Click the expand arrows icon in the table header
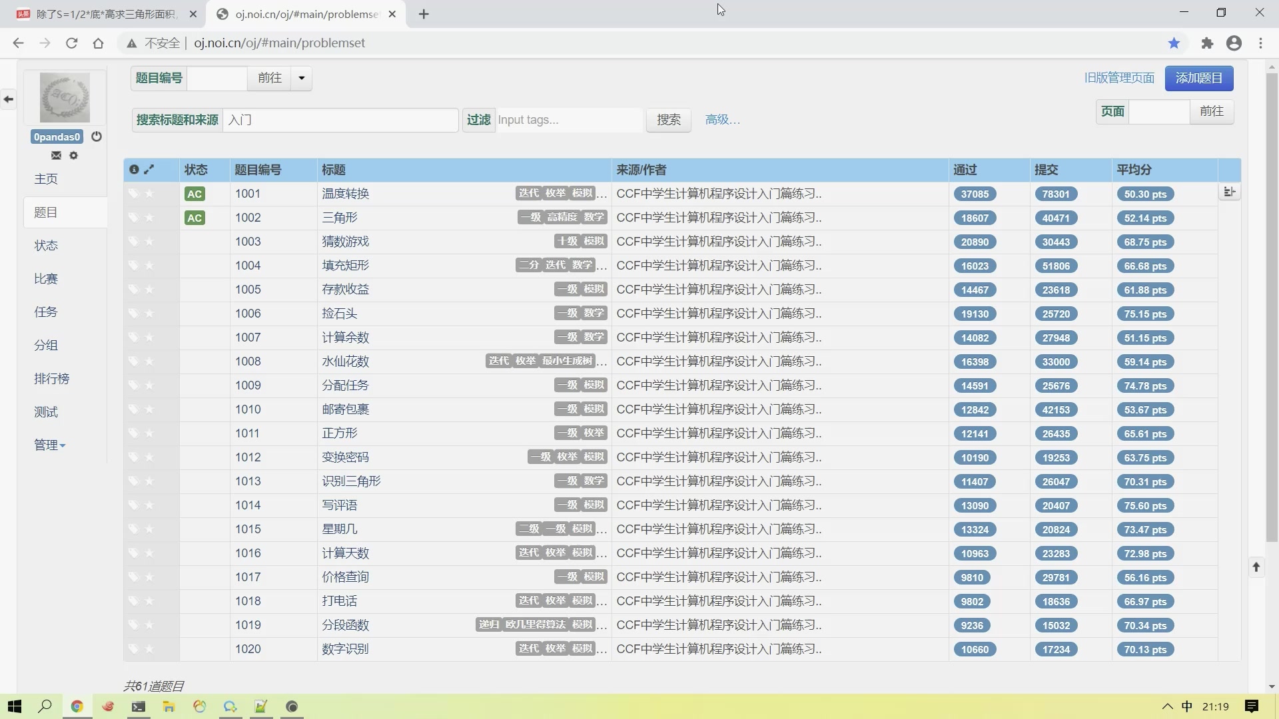 (x=149, y=170)
